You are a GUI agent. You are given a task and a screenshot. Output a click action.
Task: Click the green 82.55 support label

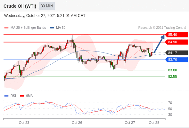pos(172,76)
